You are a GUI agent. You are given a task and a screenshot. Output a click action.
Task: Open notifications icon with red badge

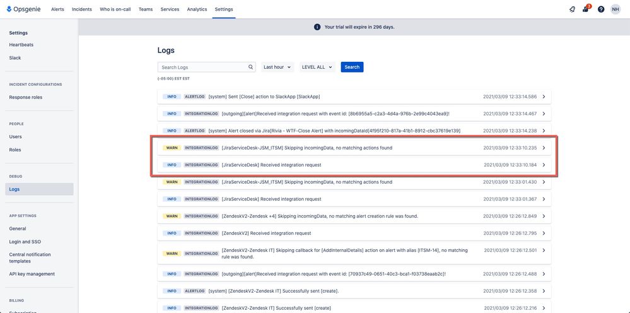click(586, 9)
